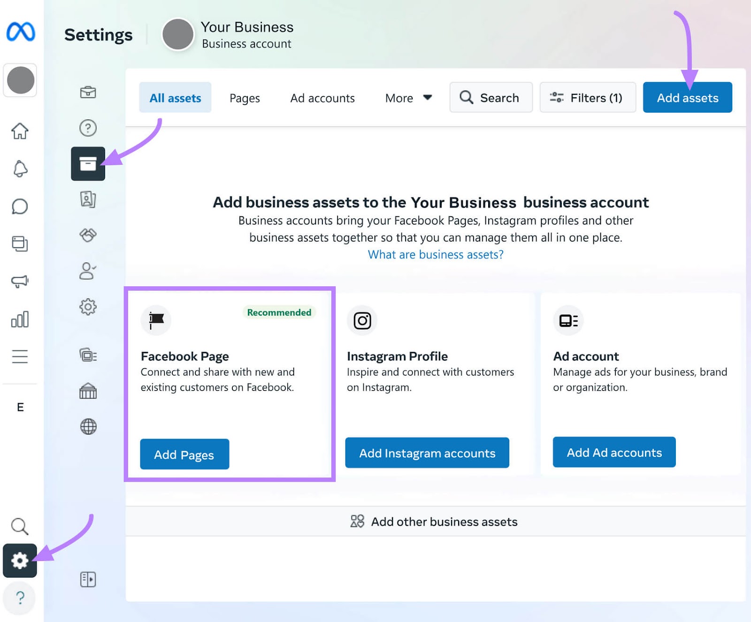This screenshot has height=622, width=751.
Task: Open the What are business assets link
Action: (x=436, y=254)
